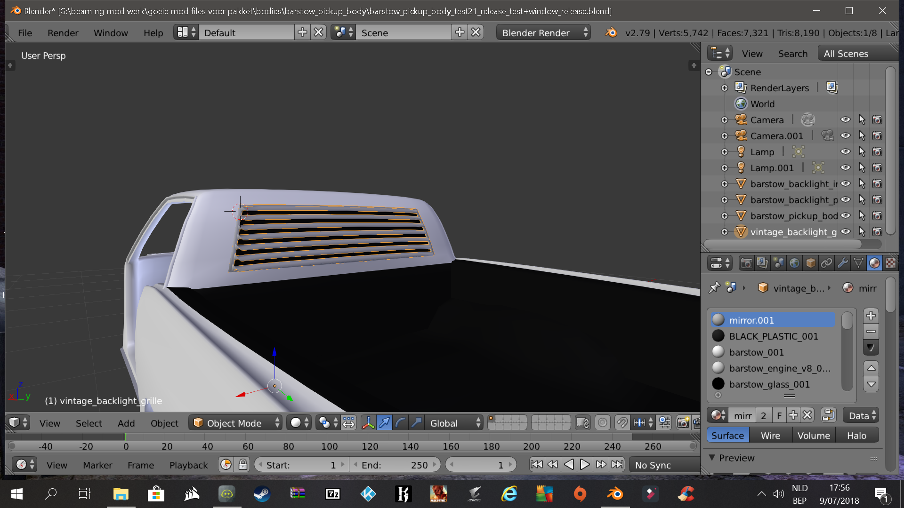
Task: Switch material type to Wire
Action: [x=770, y=435]
